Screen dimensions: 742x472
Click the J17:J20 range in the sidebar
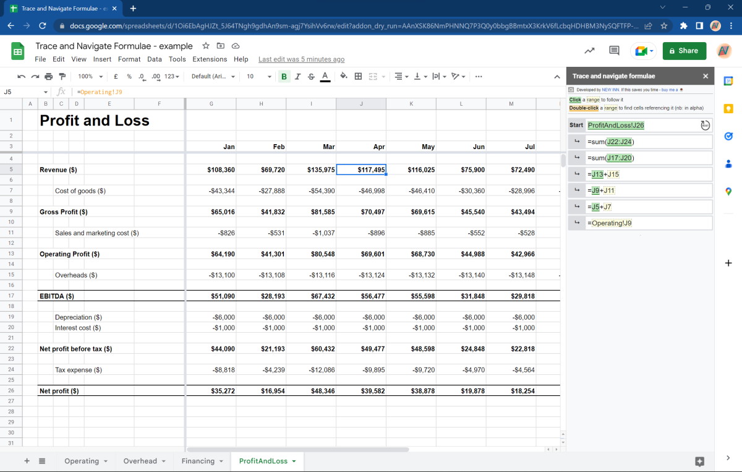[x=619, y=158]
